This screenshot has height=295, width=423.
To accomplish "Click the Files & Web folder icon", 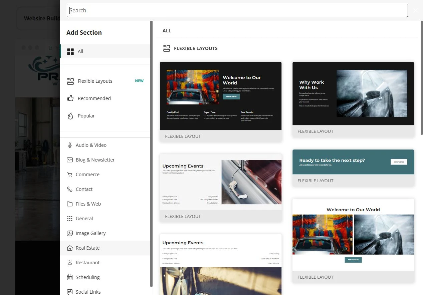I will click(x=70, y=204).
